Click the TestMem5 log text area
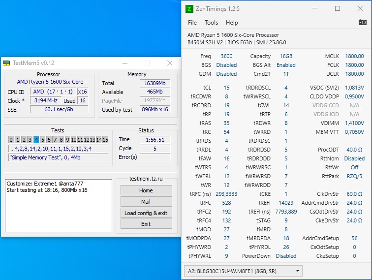The height and width of the screenshot is (280, 372). (x=59, y=206)
